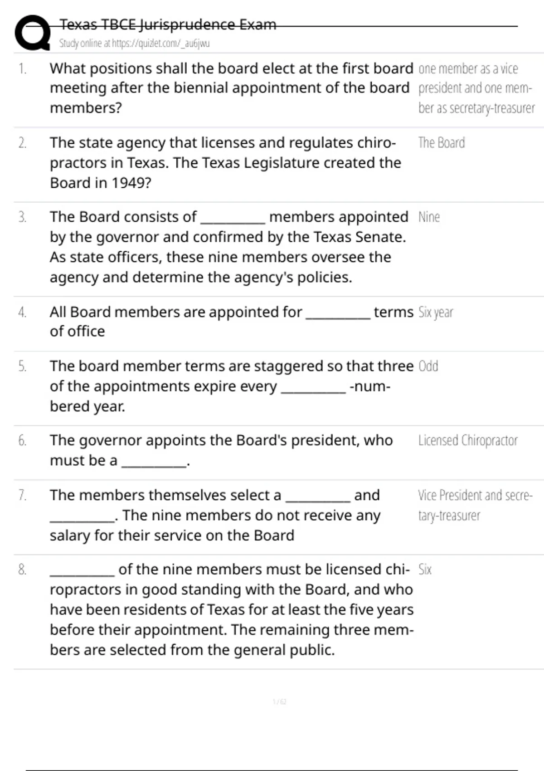Select the 'Six year' answer text

[x=435, y=312]
